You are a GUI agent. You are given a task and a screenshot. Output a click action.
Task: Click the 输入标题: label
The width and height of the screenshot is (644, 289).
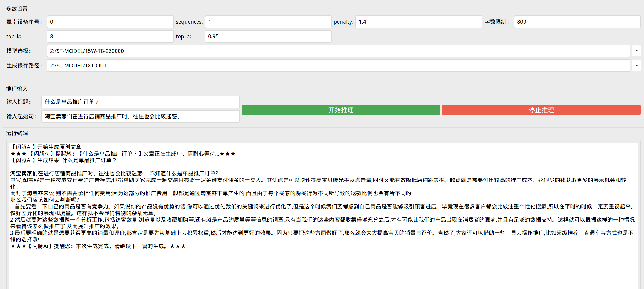19,102
